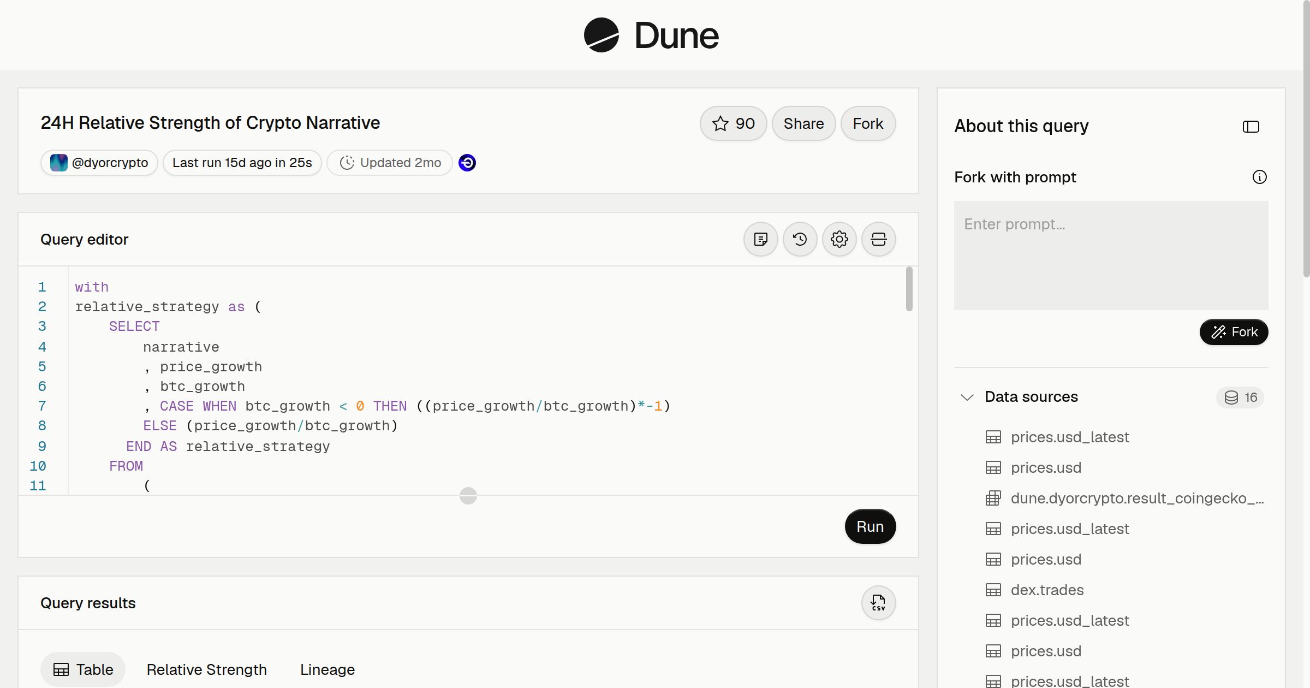Open the Lineage tab
Viewport: 1310px width, 688px height.
click(327, 669)
